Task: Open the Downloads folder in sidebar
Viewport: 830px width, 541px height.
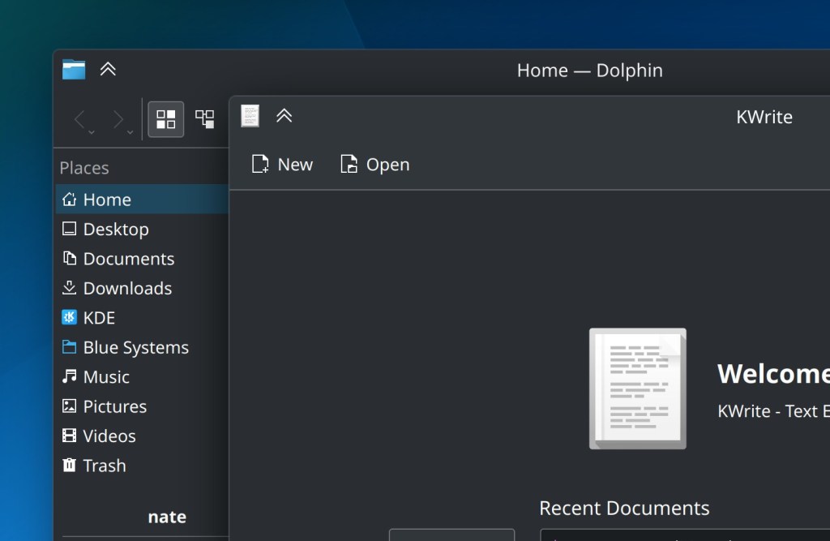Action: 127,289
